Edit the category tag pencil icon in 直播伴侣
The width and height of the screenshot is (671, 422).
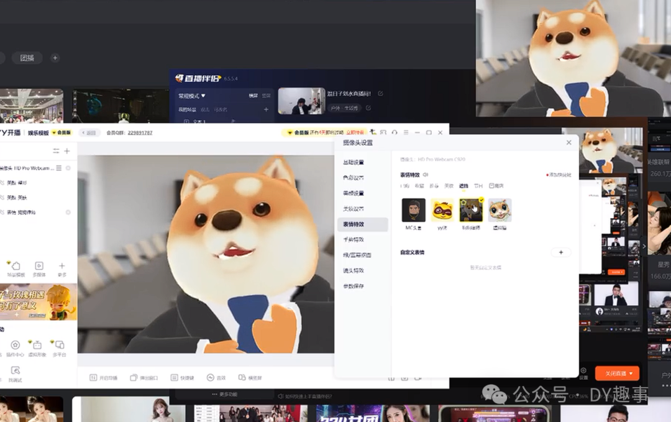pos(368,108)
